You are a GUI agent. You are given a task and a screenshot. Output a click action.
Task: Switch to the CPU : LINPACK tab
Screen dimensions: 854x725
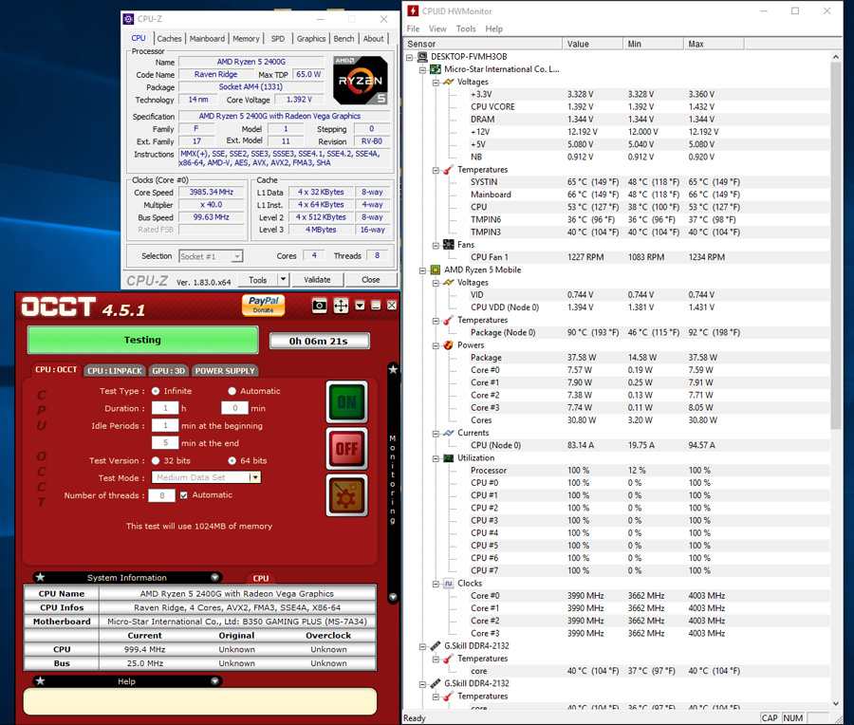pos(114,371)
